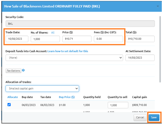Select All shares link
This screenshot has width=165, height=126.
53,33
